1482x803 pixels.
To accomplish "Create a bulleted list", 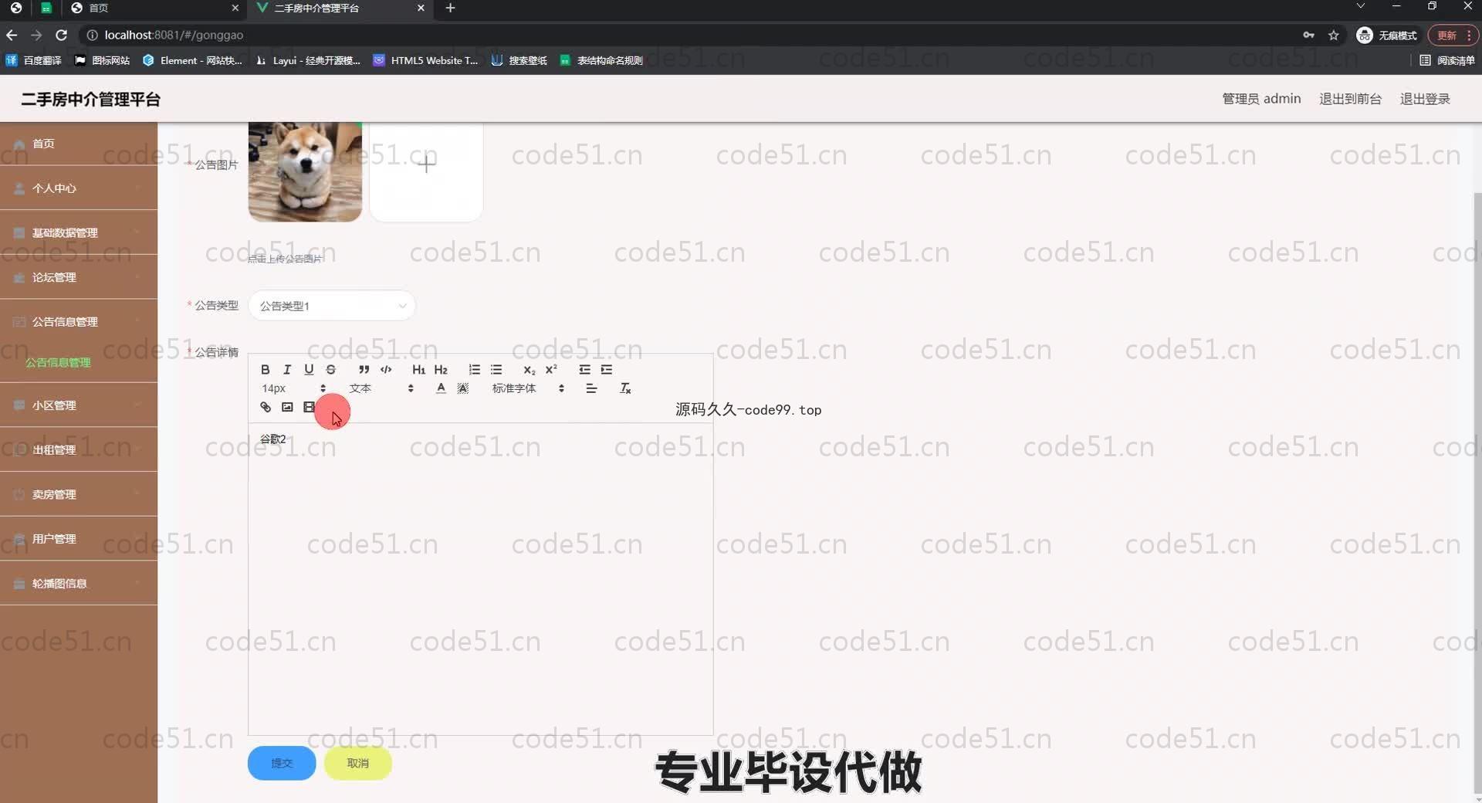I will pos(496,370).
